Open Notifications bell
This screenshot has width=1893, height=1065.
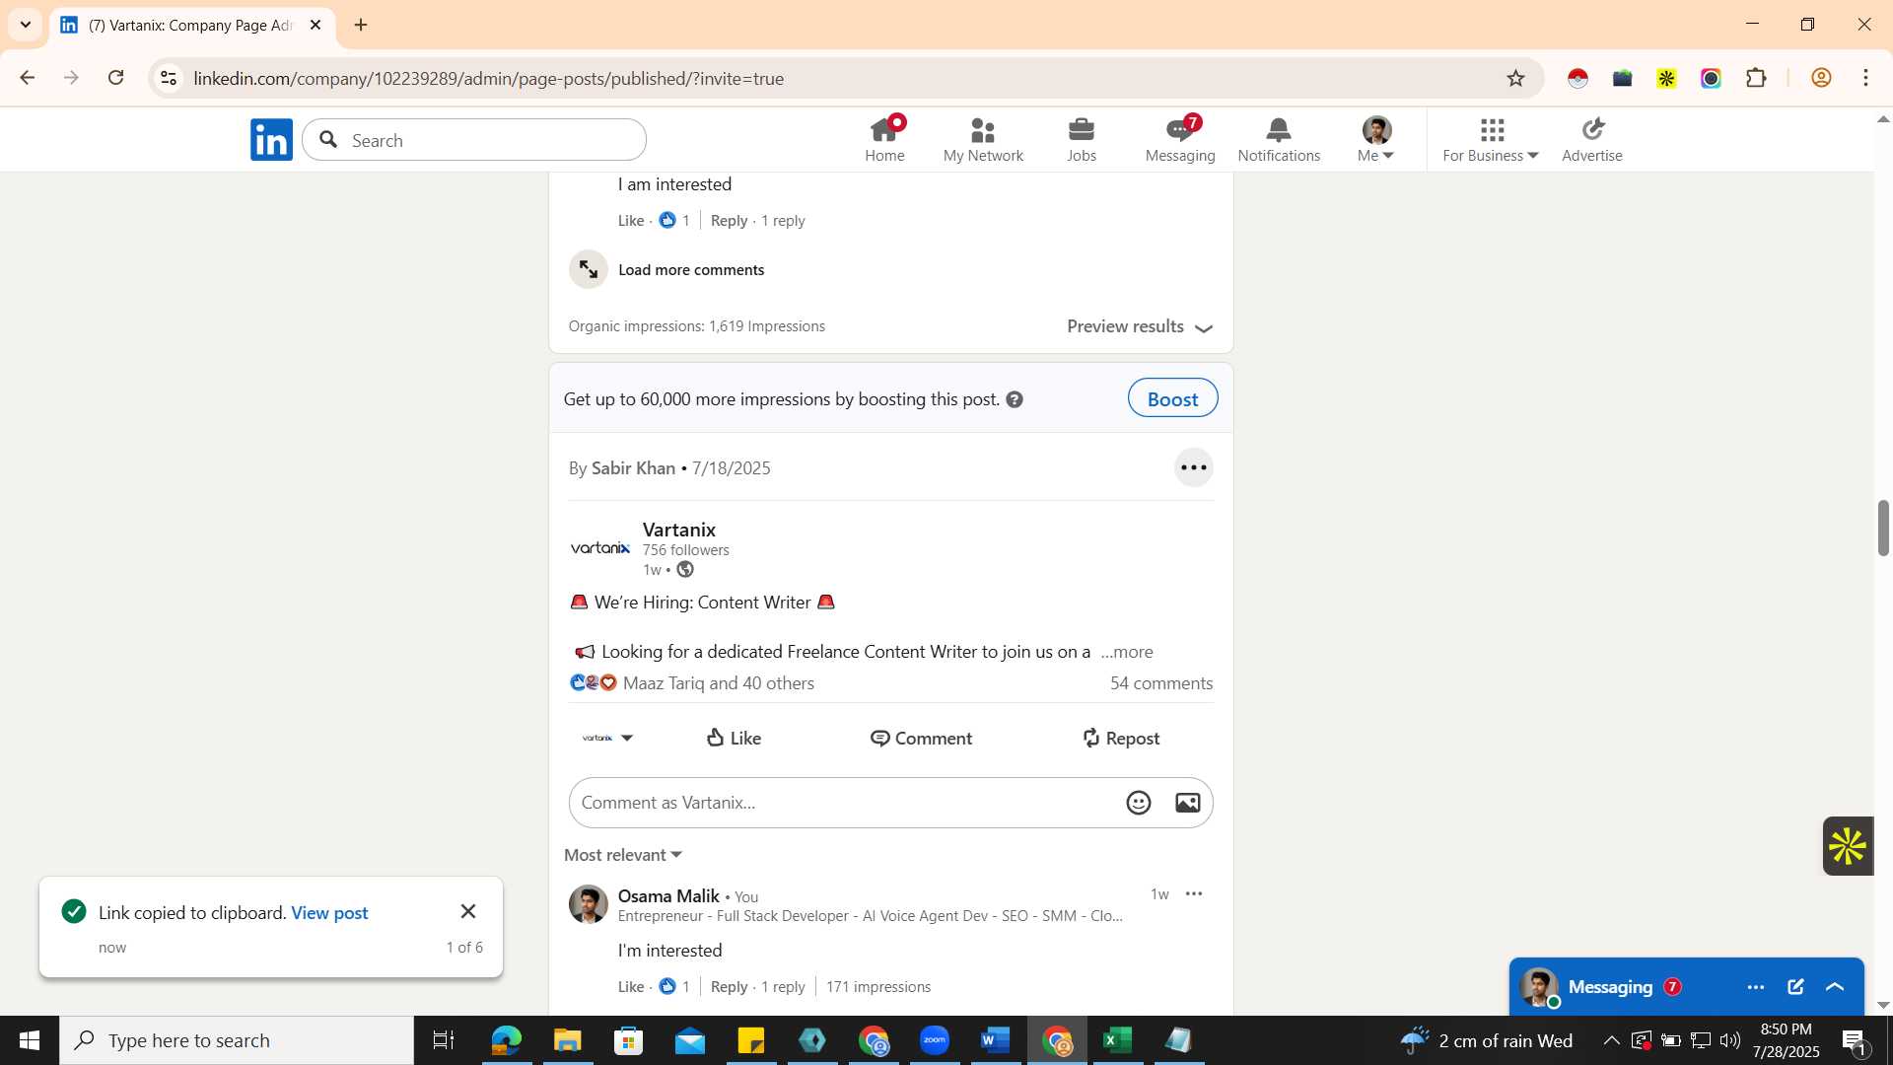click(1279, 140)
